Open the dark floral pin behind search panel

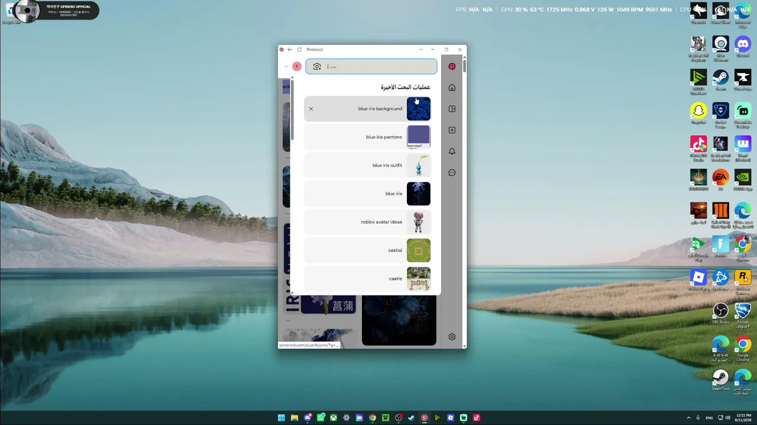pos(399,321)
